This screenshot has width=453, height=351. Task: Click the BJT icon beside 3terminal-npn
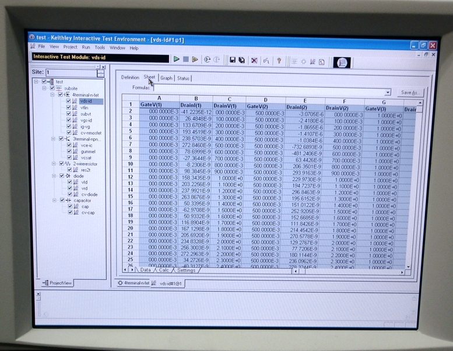coord(68,139)
